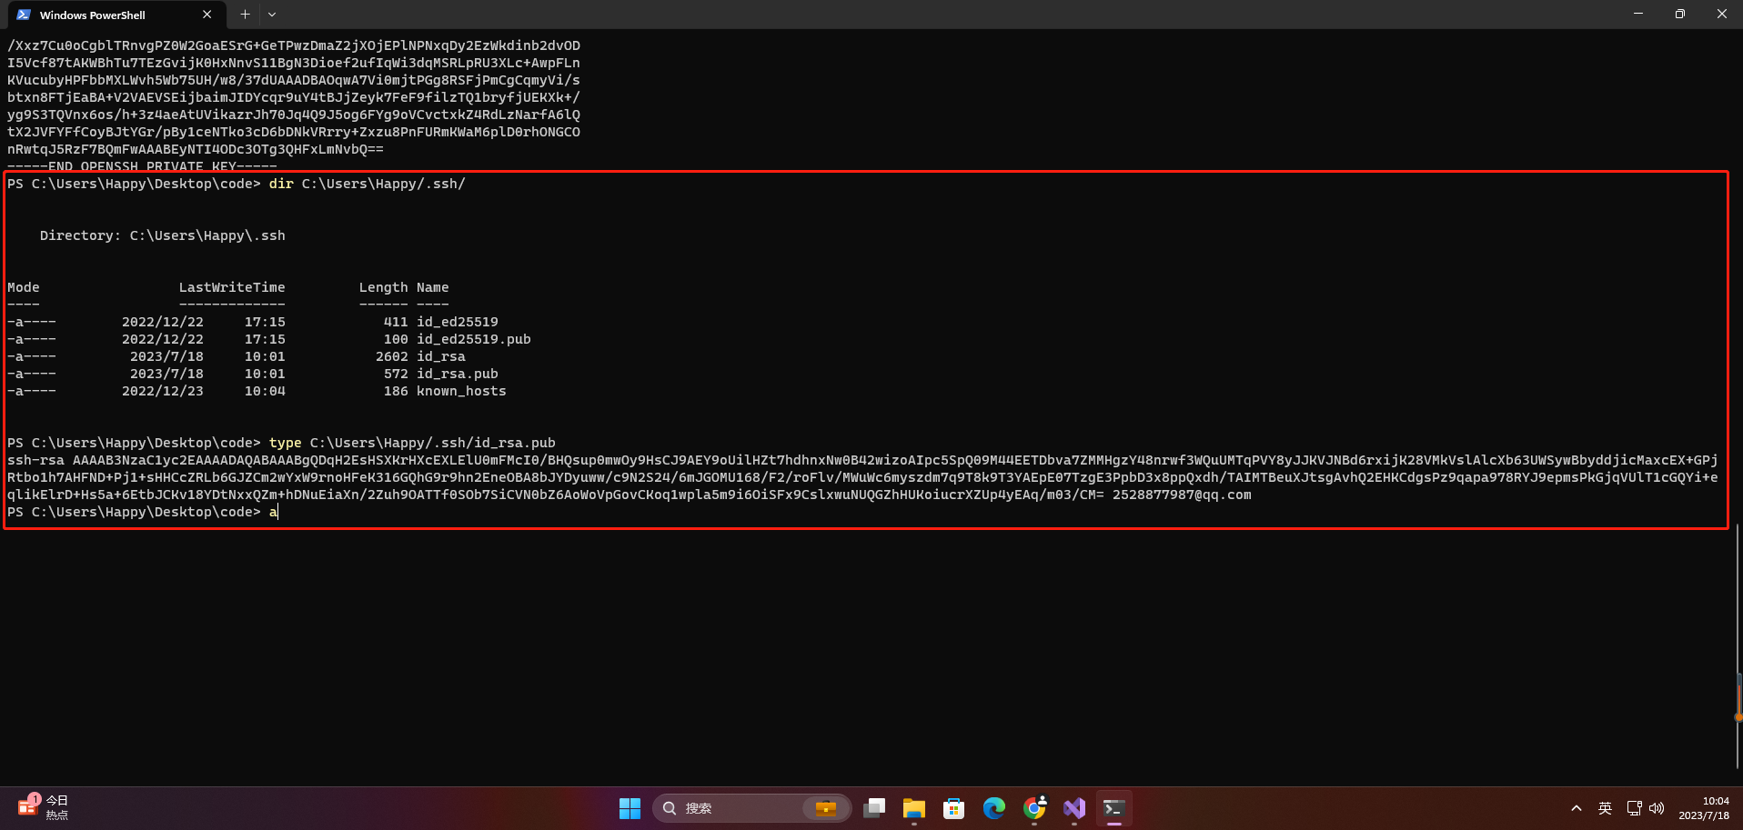
Task: Open Google Chrome from the taskbar
Action: pyautogui.click(x=1034, y=808)
